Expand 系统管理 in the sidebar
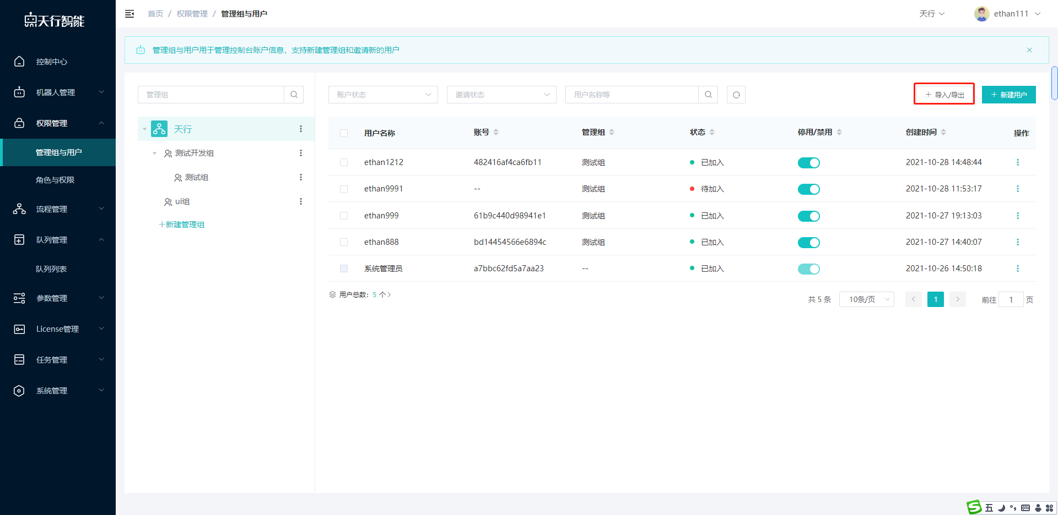 [x=58, y=391]
